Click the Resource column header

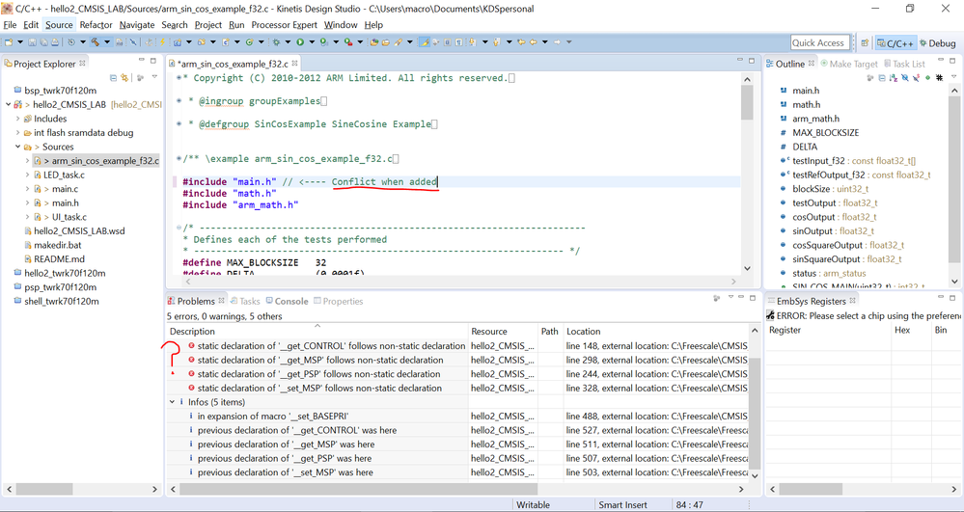(x=504, y=332)
